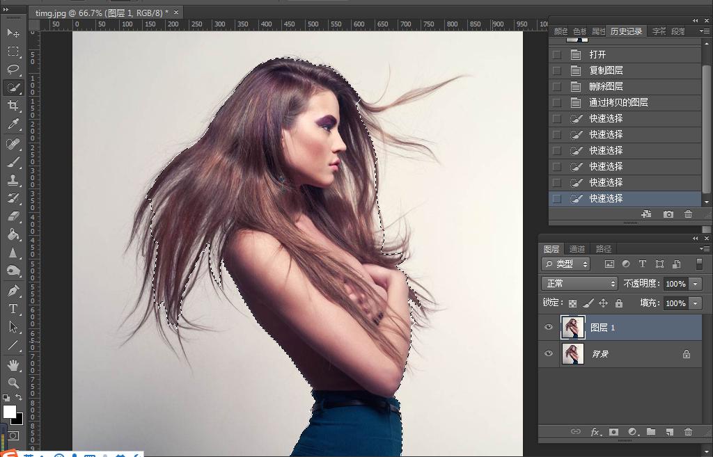Image resolution: width=713 pixels, height=457 pixels.
Task: Switch to the 路径 paths tab
Action: click(604, 249)
